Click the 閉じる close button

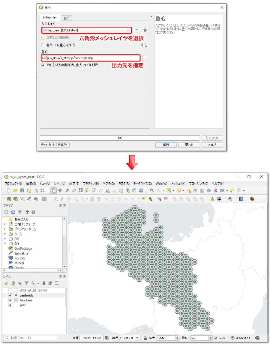[x=189, y=145]
